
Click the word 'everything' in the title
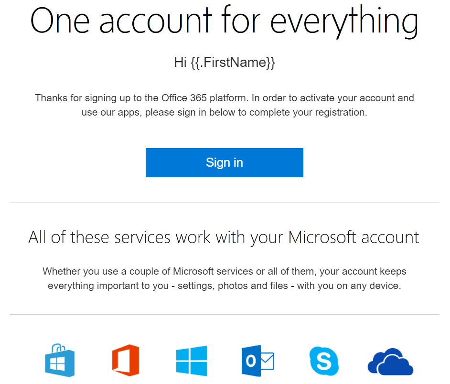[344, 21]
